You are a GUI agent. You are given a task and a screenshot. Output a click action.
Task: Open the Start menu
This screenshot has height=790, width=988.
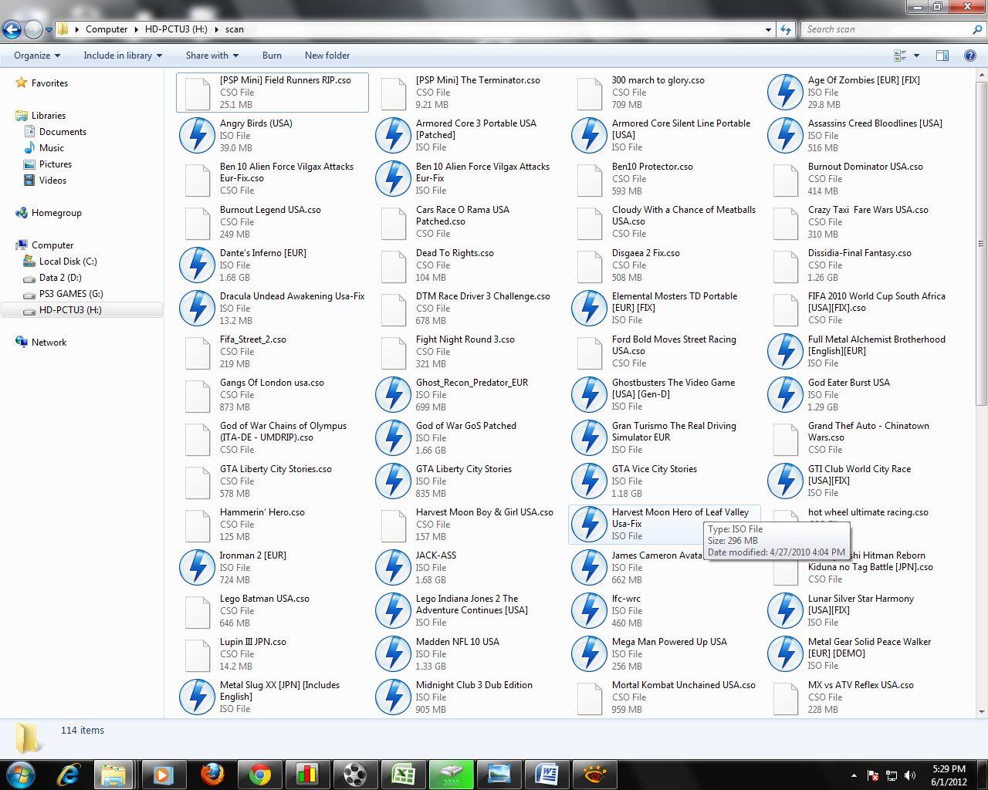(20, 774)
